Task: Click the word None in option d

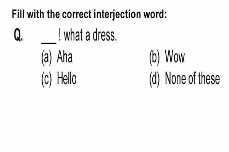Action: (x=176, y=79)
